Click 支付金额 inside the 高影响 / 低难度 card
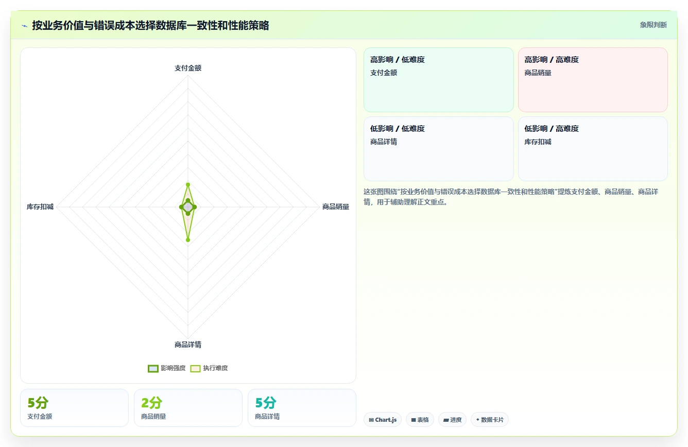The width and height of the screenshot is (688, 447). pos(384,73)
